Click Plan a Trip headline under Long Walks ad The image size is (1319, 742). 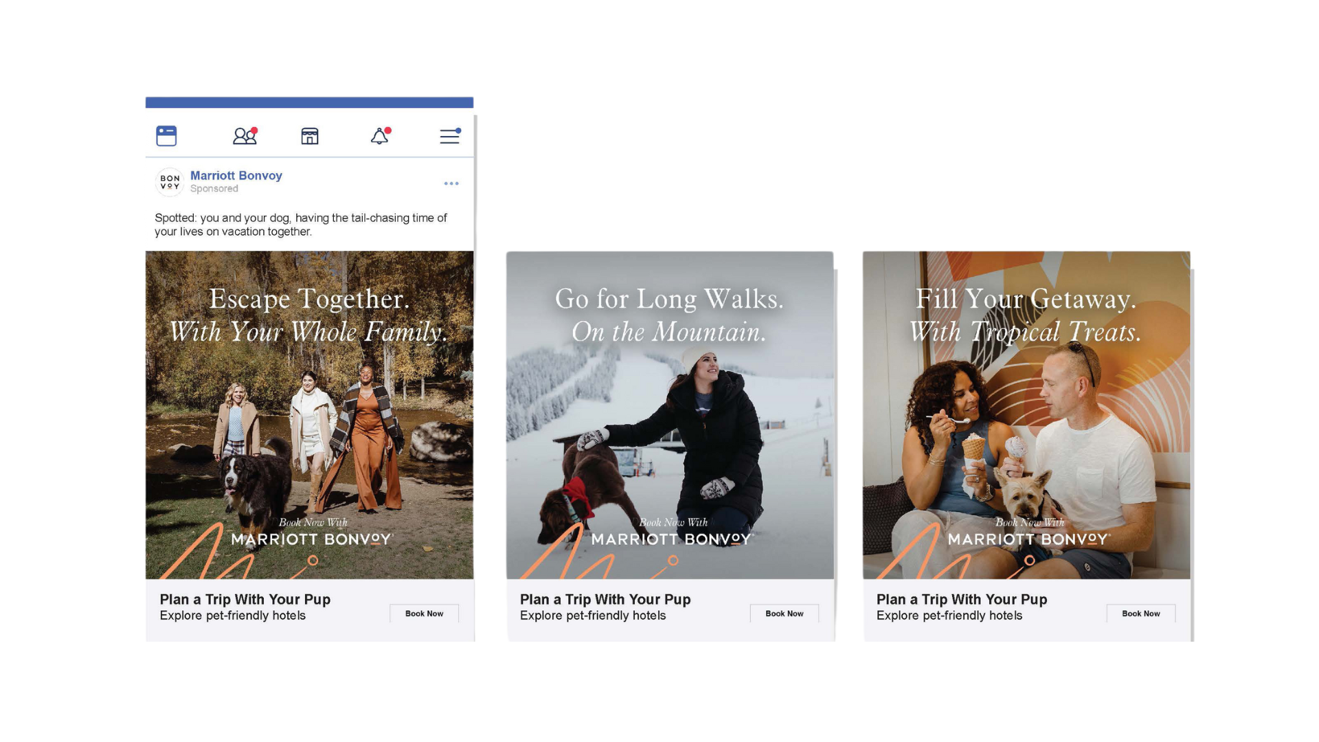605,599
